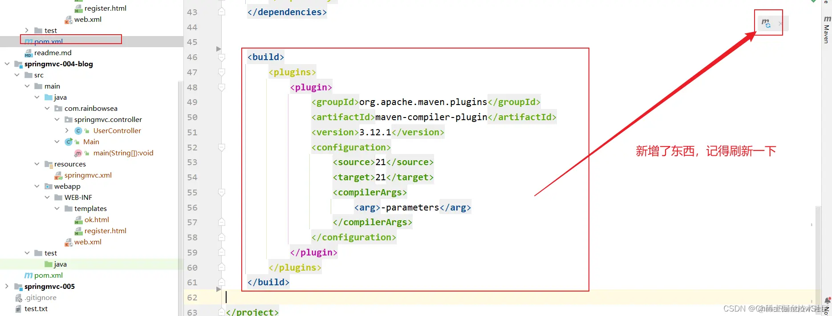Click the src folder icon
The height and width of the screenshot is (316, 832).
pos(28,75)
